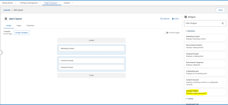Click the search magnifier in Filter Widgets
This screenshot has height=105, width=228.
click(223, 23)
